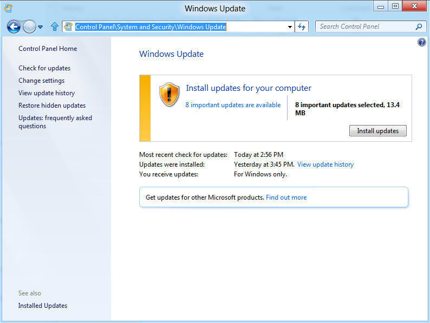
Task: Open View update history in sidebar
Action: click(x=47, y=93)
